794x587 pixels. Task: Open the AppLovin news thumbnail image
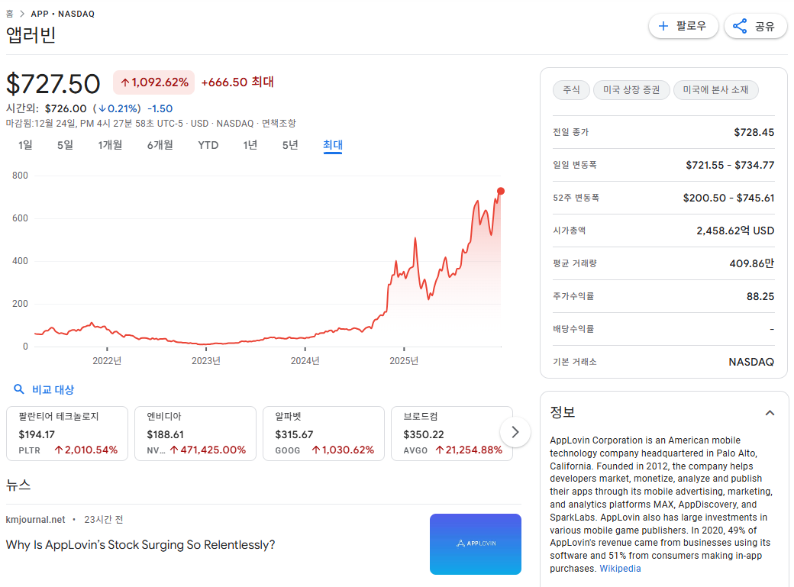[476, 544]
